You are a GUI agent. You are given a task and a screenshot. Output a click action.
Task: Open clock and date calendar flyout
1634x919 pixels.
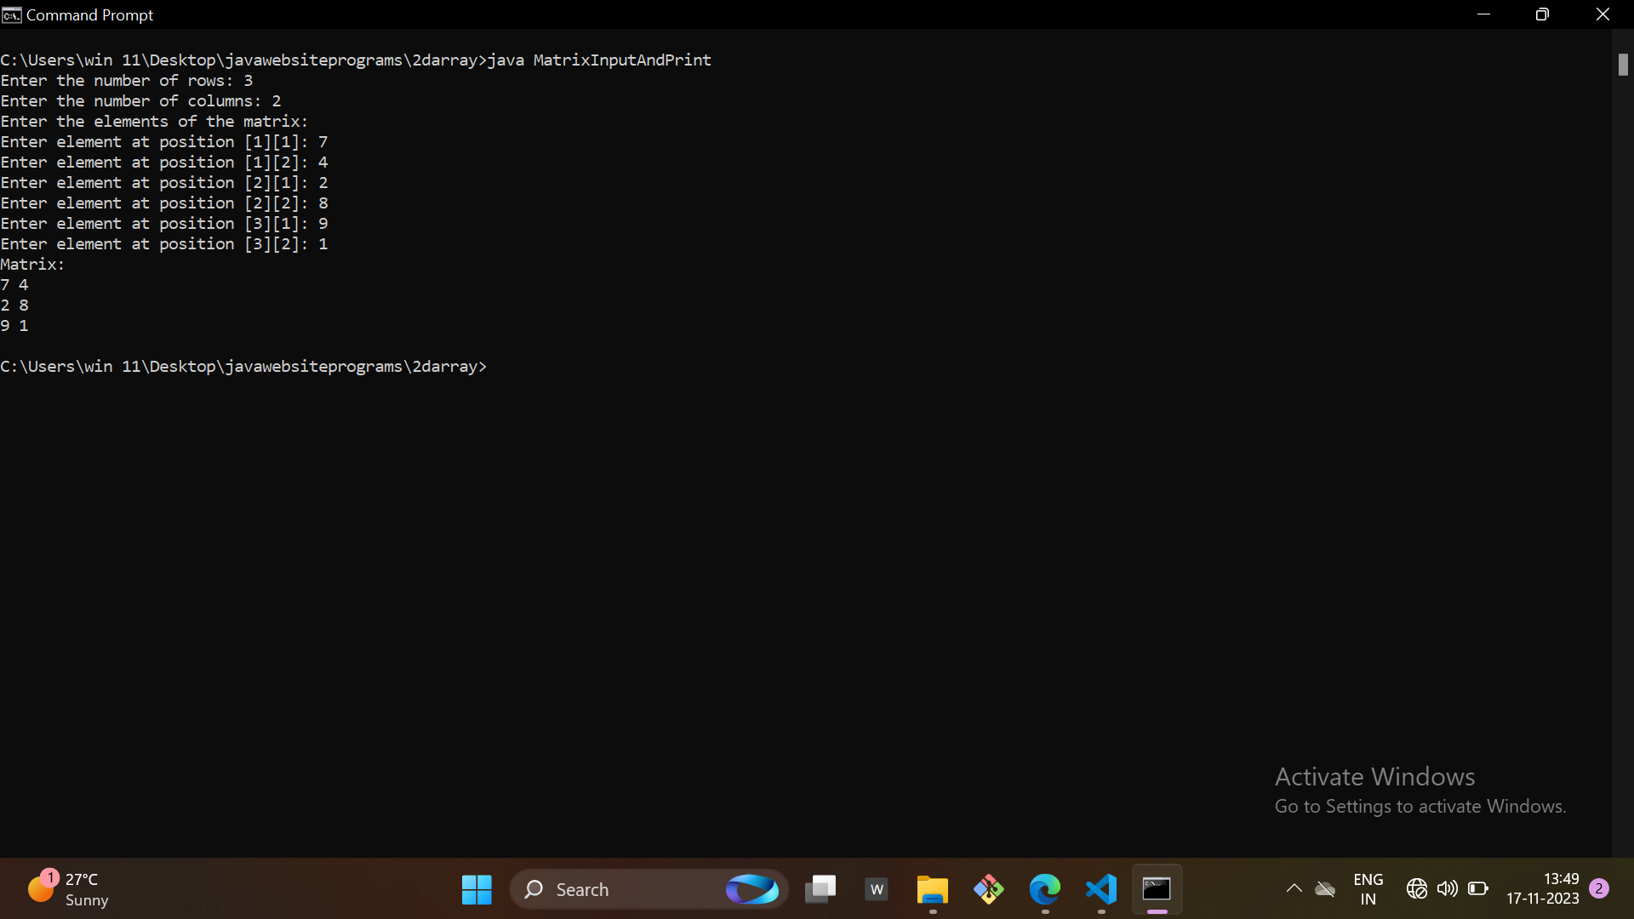[x=1542, y=889]
